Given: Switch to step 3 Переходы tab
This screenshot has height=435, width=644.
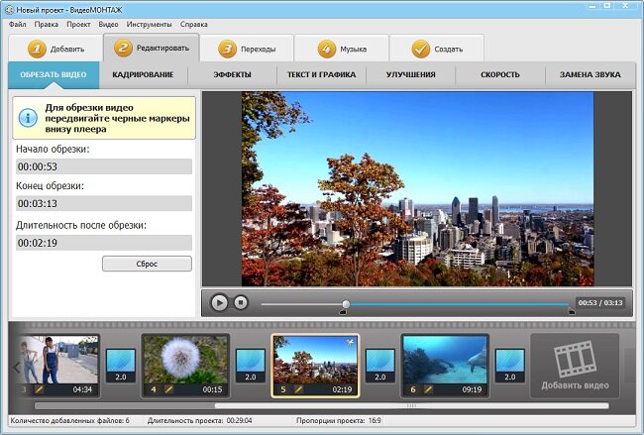Looking at the screenshot, I should [247, 49].
